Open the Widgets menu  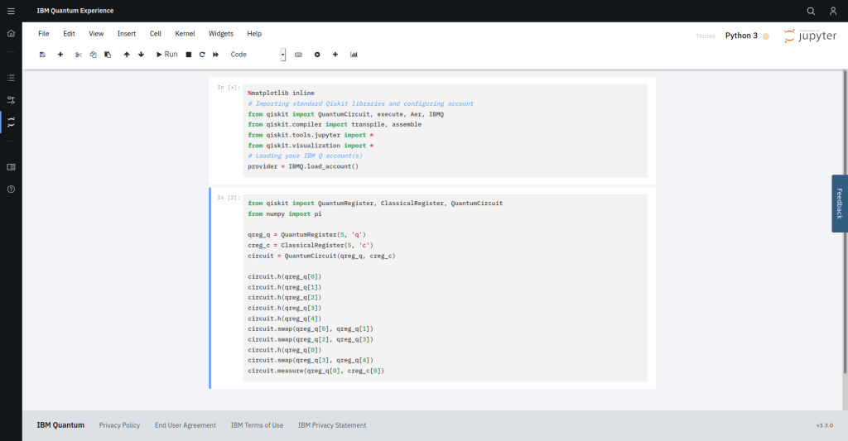click(x=221, y=33)
